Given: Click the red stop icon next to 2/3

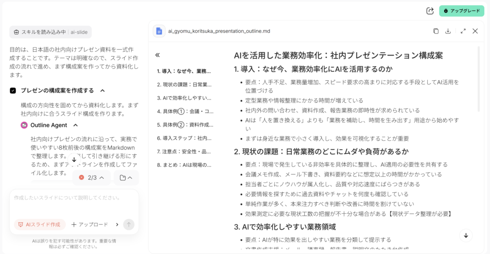Looking at the screenshot, I should click(81, 177).
